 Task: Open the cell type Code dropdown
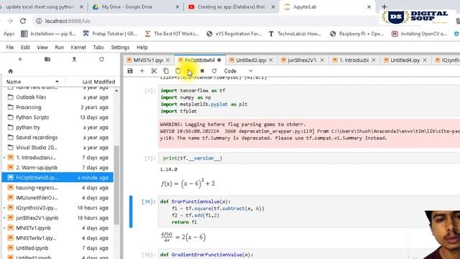coord(238,71)
